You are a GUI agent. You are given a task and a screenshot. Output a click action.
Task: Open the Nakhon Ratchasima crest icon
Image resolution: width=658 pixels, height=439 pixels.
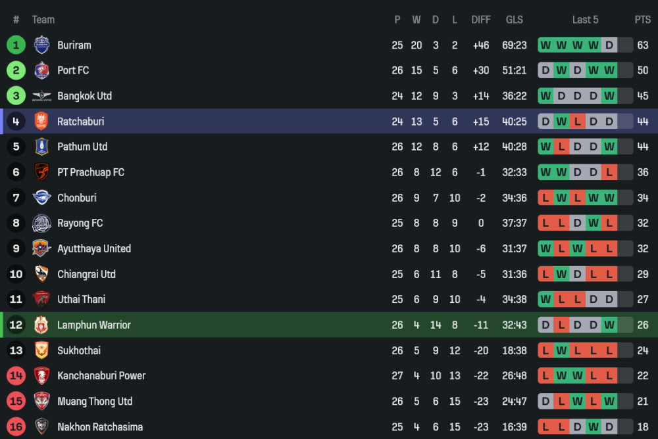pyautogui.click(x=41, y=427)
